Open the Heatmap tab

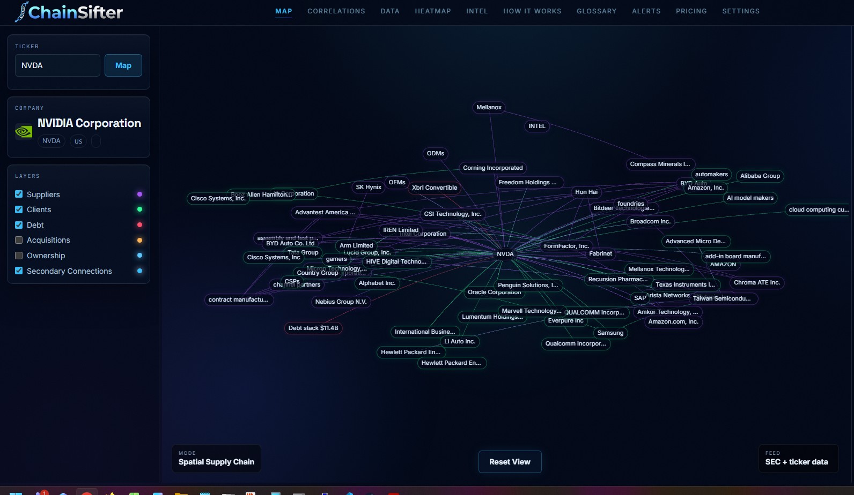[433, 11]
